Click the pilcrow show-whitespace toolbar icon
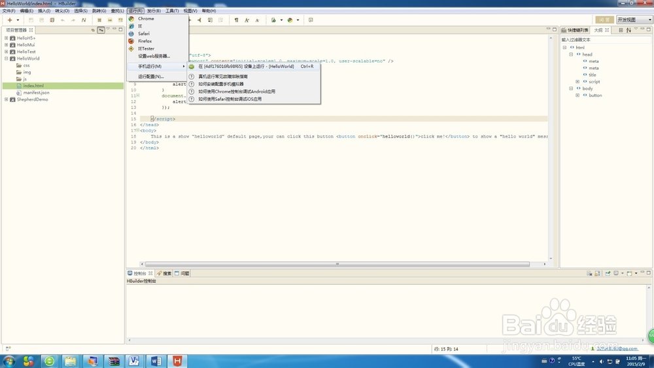This screenshot has height=368, width=654. (237, 20)
